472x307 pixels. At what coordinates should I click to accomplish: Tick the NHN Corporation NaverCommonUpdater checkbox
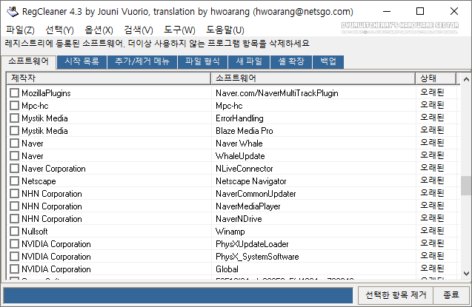point(15,194)
